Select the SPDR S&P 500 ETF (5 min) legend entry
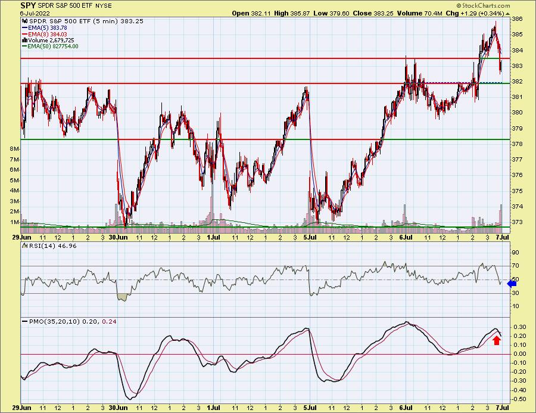This screenshot has width=536, height=413. click(86, 21)
